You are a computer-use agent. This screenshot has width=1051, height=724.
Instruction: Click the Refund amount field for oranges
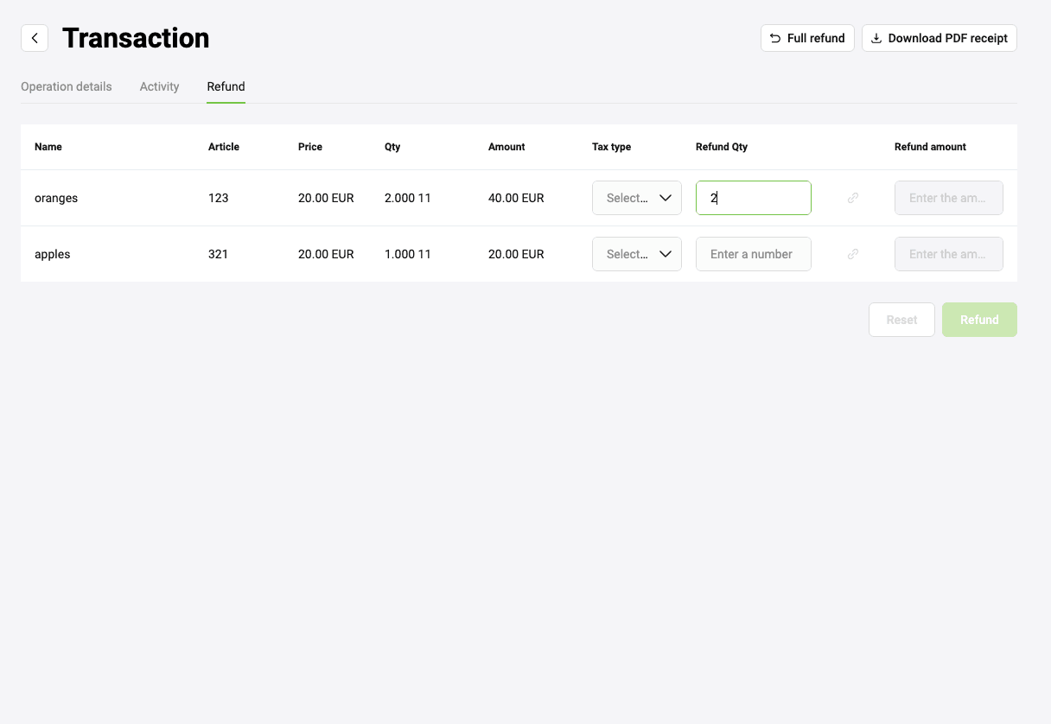(948, 198)
